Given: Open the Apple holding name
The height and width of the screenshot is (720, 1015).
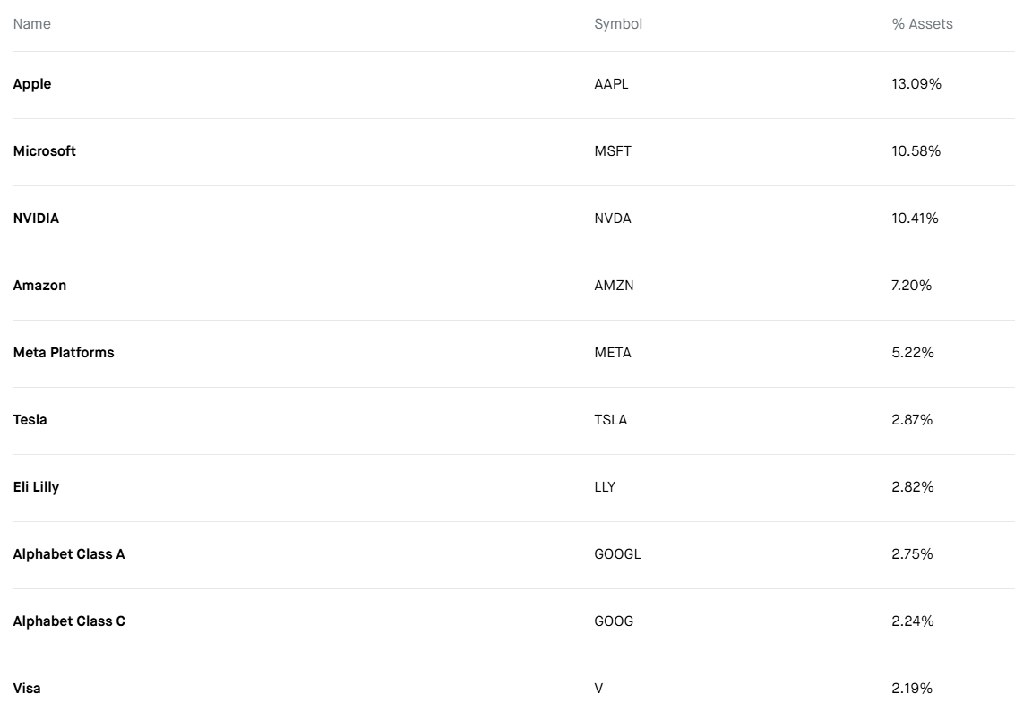Looking at the screenshot, I should pyautogui.click(x=31, y=84).
